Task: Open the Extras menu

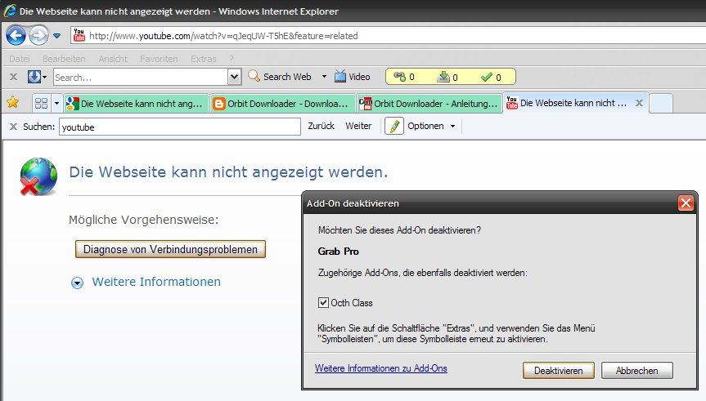Action: click(204, 59)
